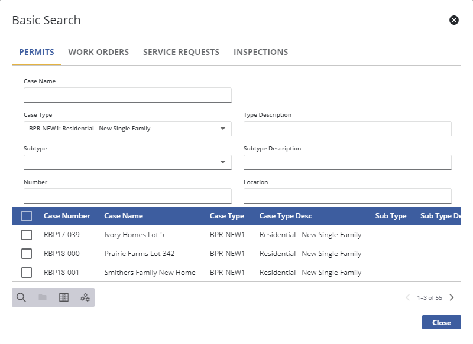Switch to the Work Orders tab
Screen dimensions: 473x344
pyautogui.click(x=99, y=52)
